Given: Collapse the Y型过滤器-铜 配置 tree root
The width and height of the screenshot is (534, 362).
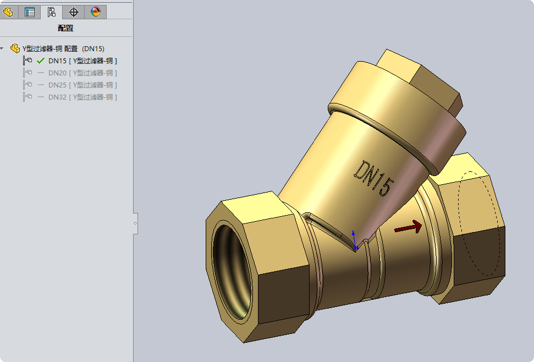Looking at the screenshot, I should click(x=2, y=49).
